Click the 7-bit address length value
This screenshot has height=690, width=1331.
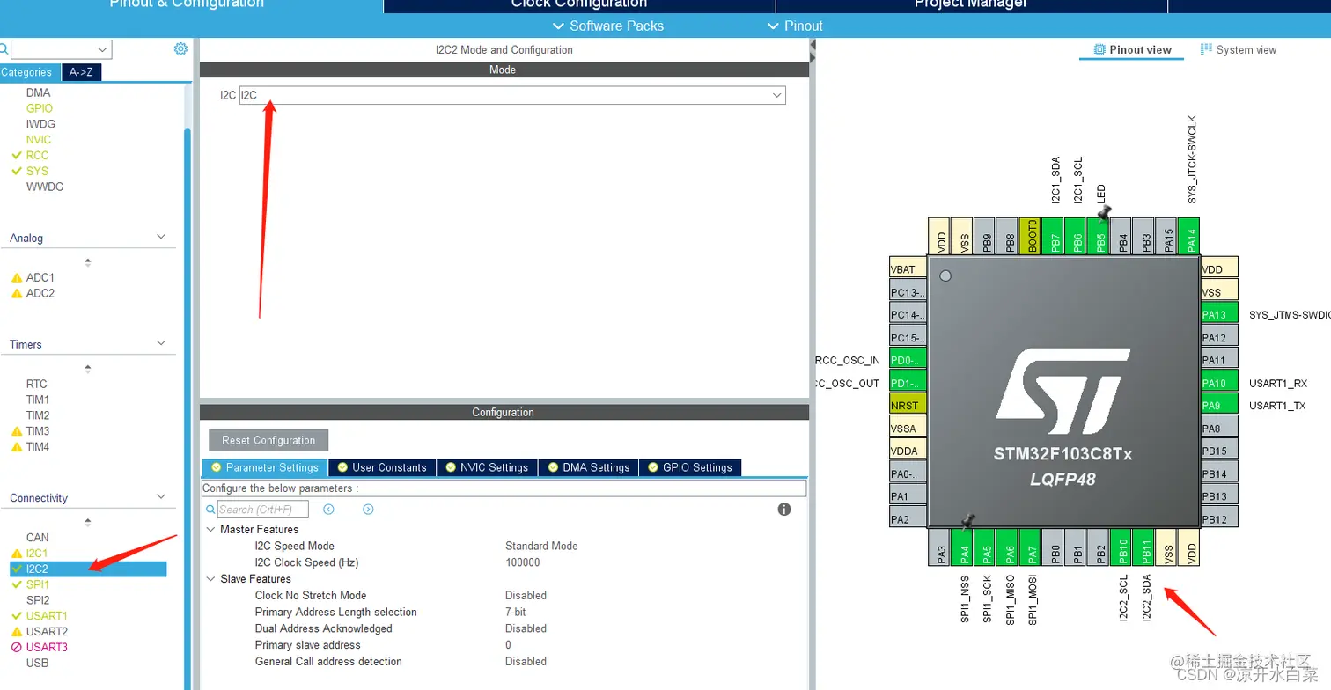[516, 613]
